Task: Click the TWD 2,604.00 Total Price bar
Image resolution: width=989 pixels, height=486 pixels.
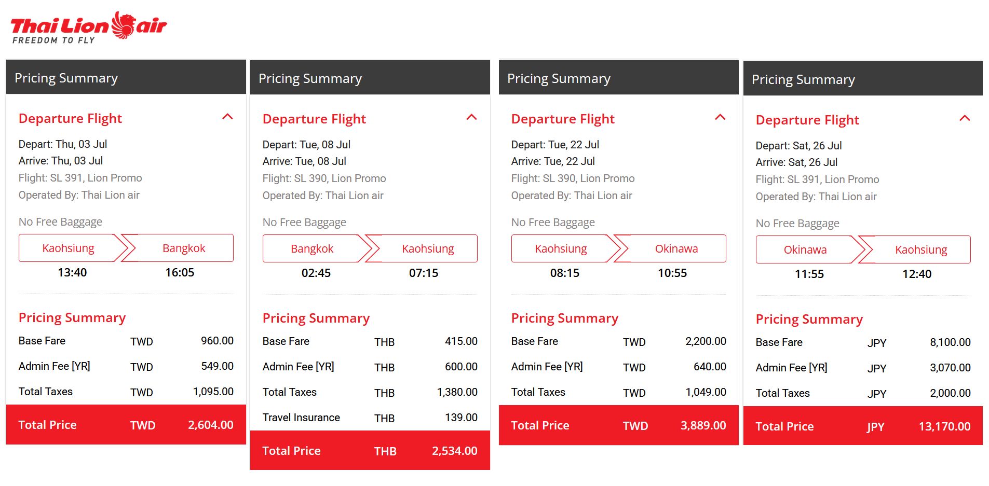Action: pos(126,425)
